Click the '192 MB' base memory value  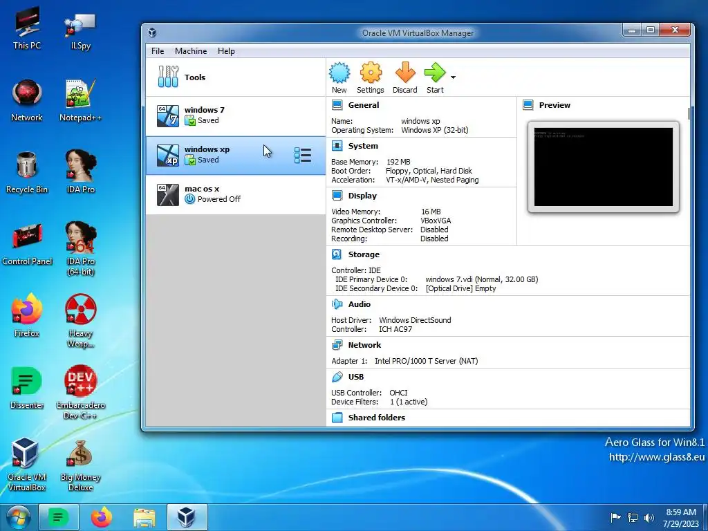click(398, 162)
